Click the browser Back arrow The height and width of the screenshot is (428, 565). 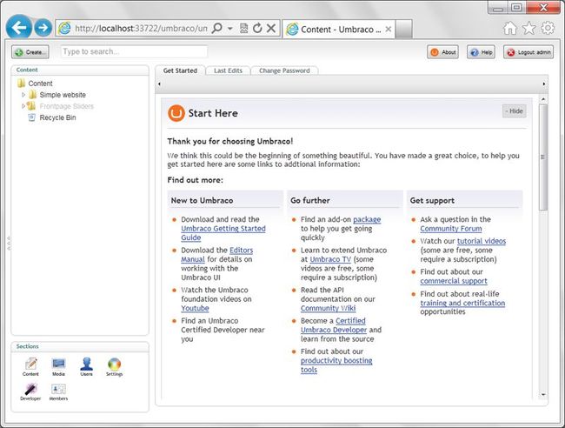19,27
